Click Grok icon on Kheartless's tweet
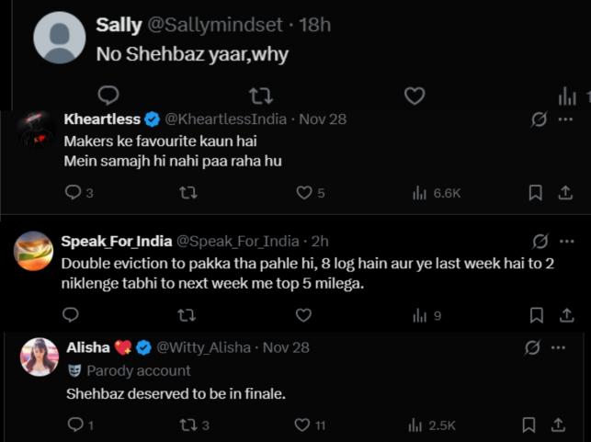 540,119
